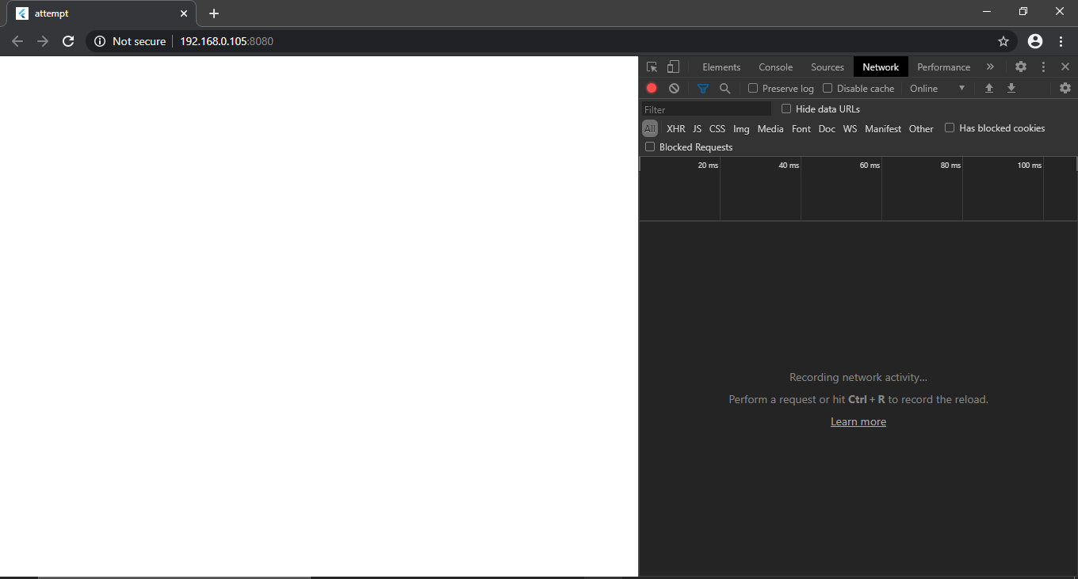Enable the Disable cache checkbox
The width and height of the screenshot is (1078, 579).
827,88
